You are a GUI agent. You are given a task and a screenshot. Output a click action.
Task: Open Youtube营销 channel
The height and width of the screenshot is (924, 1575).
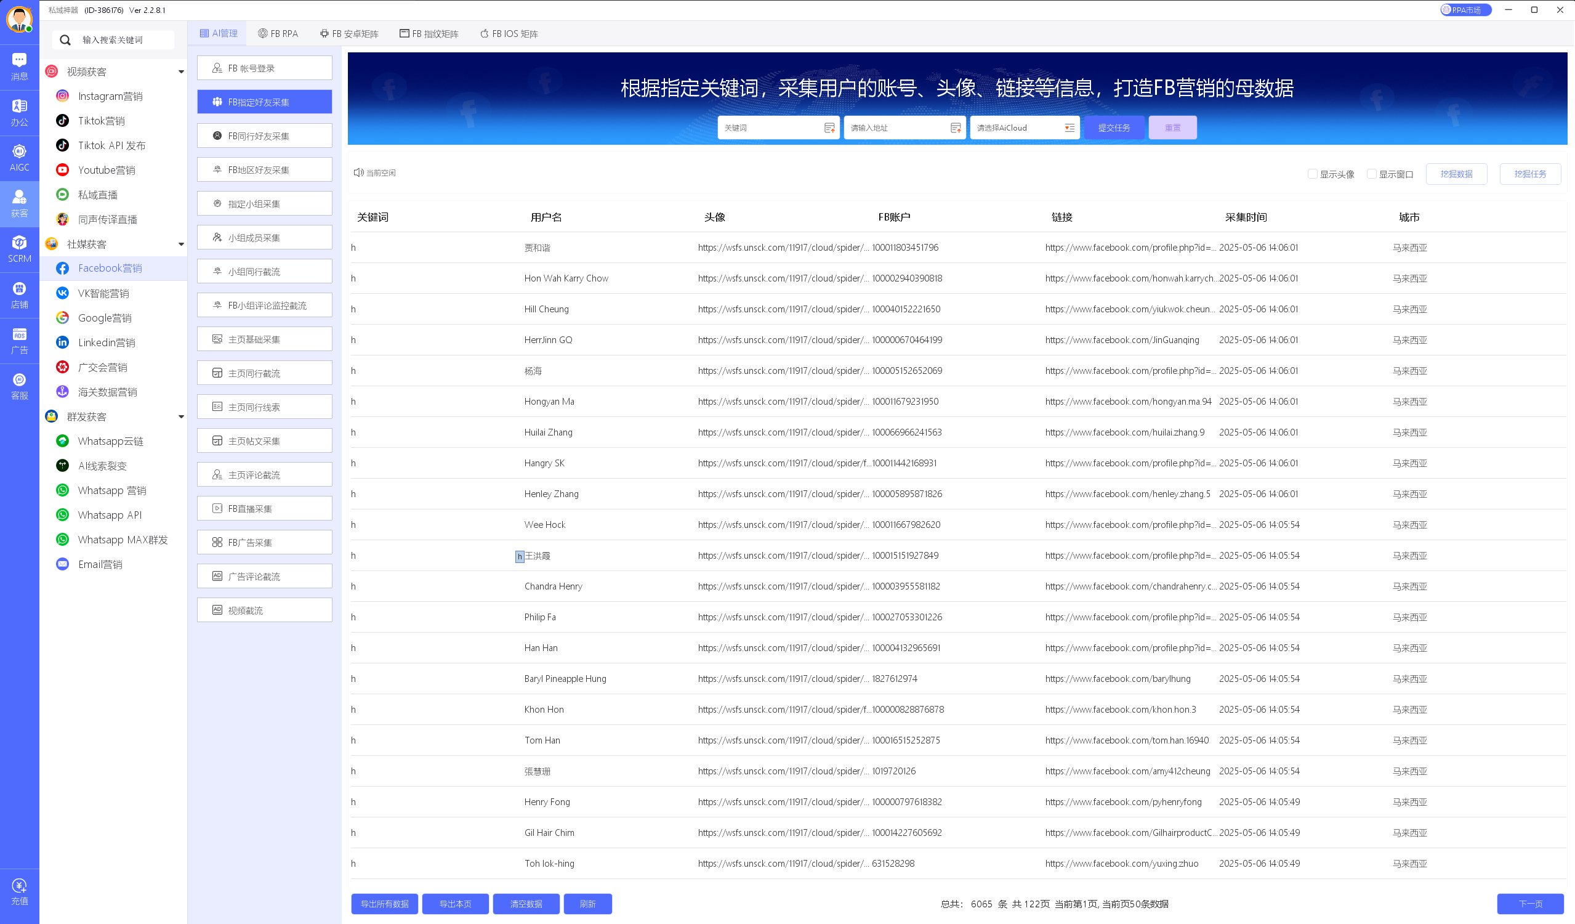pos(107,169)
